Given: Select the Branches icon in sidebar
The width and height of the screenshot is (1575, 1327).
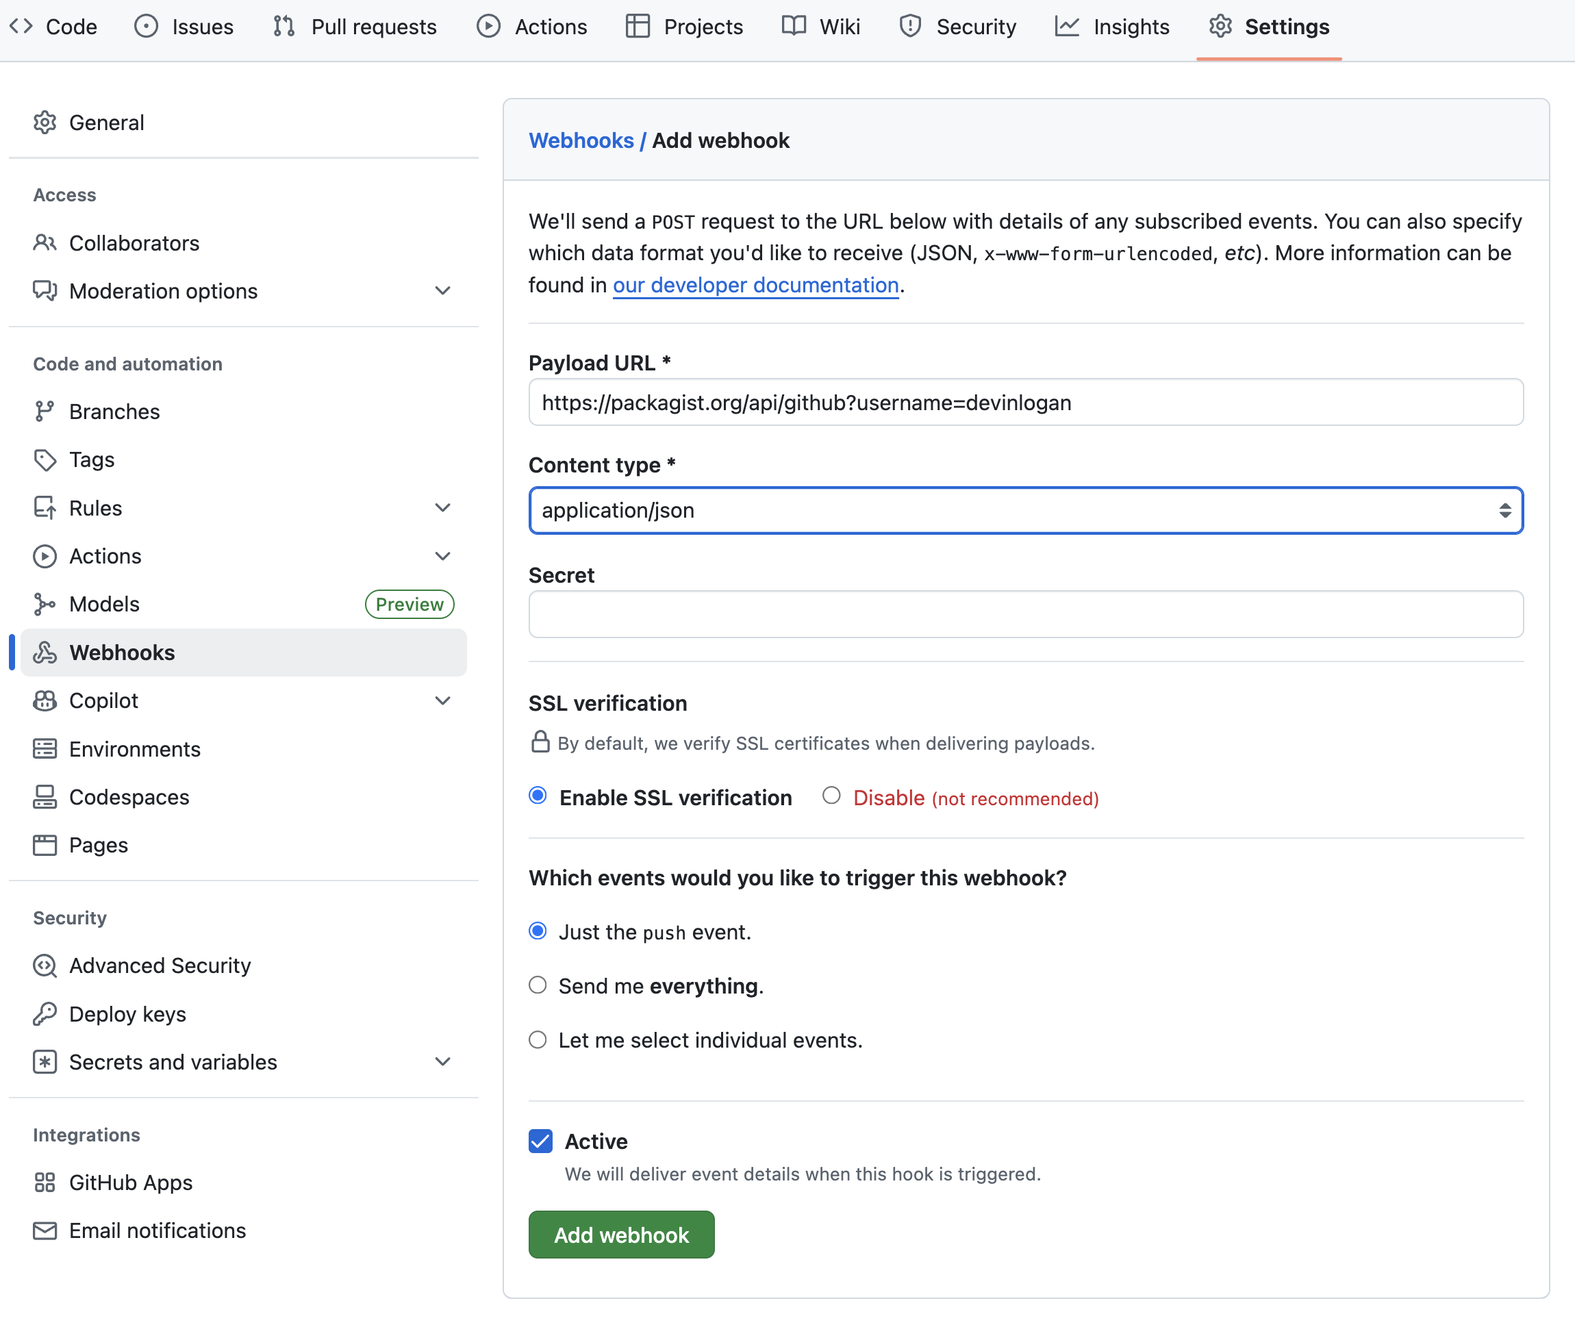Looking at the screenshot, I should tap(45, 411).
